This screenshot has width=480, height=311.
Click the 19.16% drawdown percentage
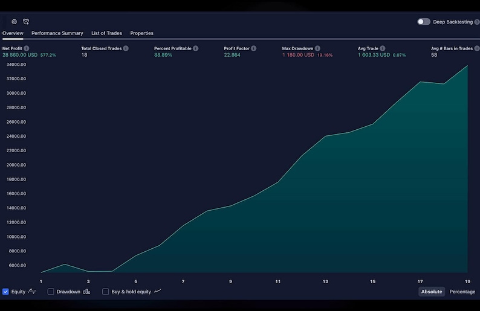(x=325, y=56)
